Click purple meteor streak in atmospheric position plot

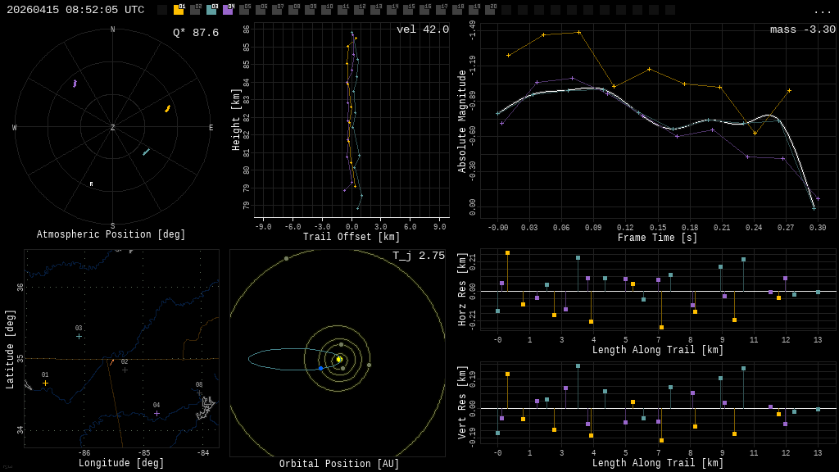click(x=75, y=84)
